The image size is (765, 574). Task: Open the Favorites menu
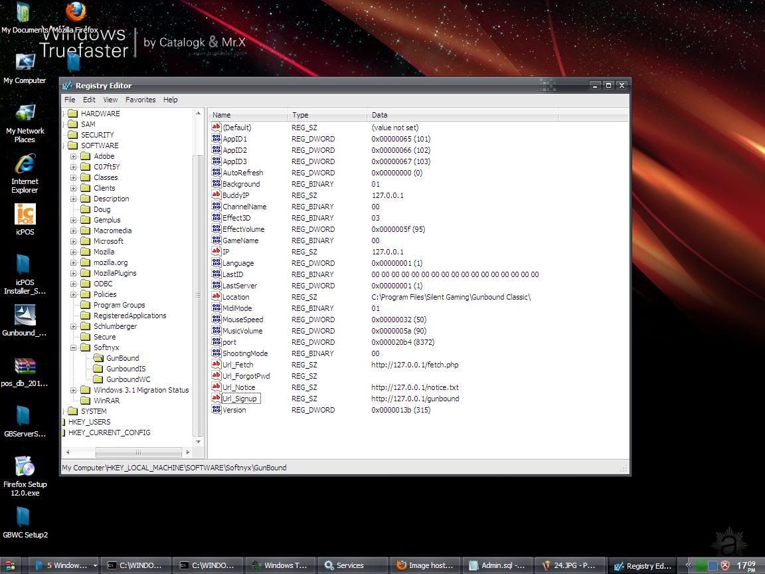tap(140, 100)
